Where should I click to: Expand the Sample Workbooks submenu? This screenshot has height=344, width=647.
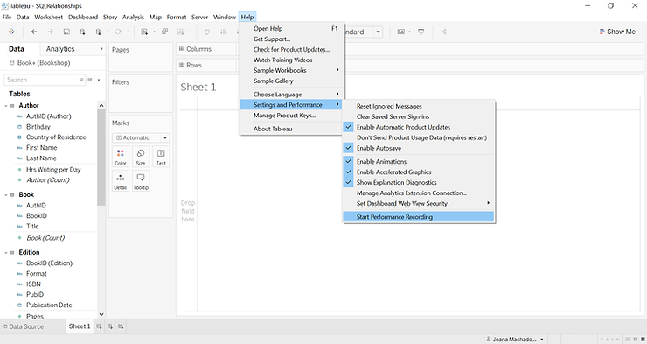coord(292,70)
